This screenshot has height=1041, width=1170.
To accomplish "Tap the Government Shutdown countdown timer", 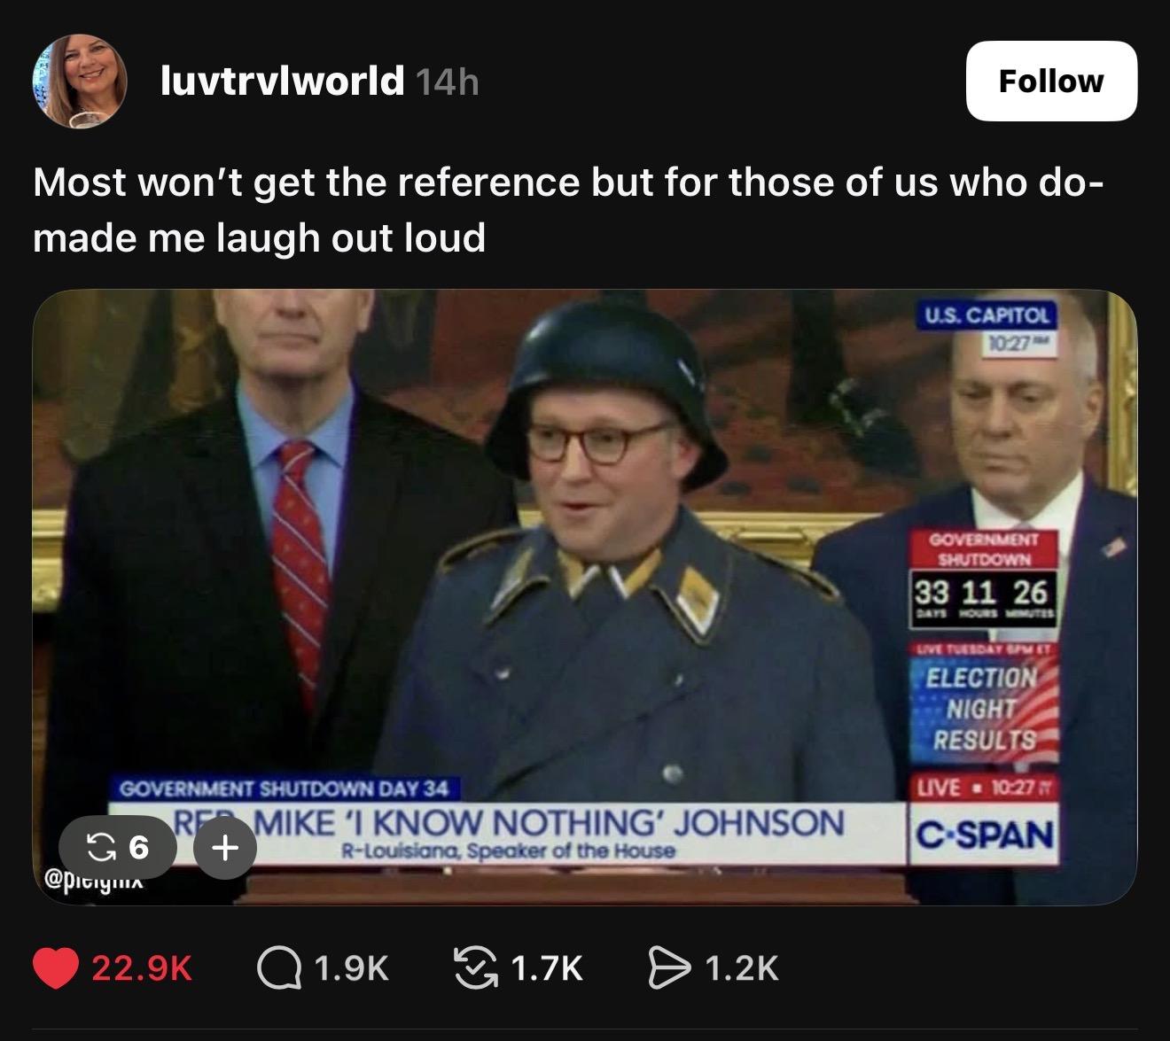I will pyautogui.click(x=982, y=591).
